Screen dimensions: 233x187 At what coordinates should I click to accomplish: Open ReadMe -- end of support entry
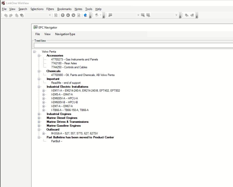point(66,83)
